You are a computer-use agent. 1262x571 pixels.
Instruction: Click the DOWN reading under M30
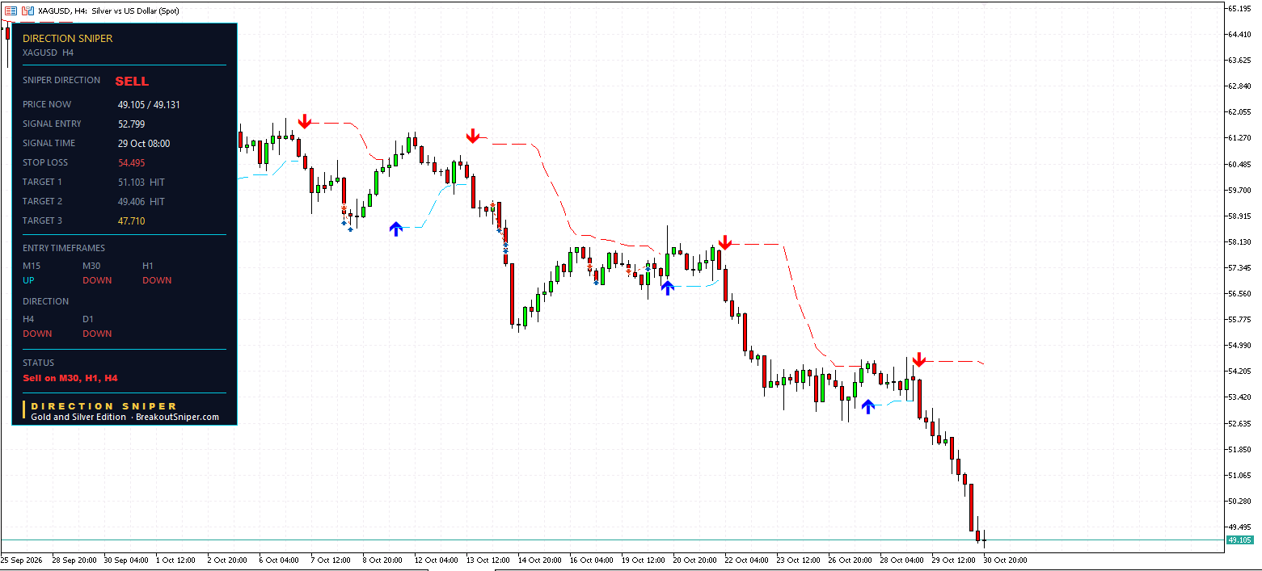click(97, 280)
